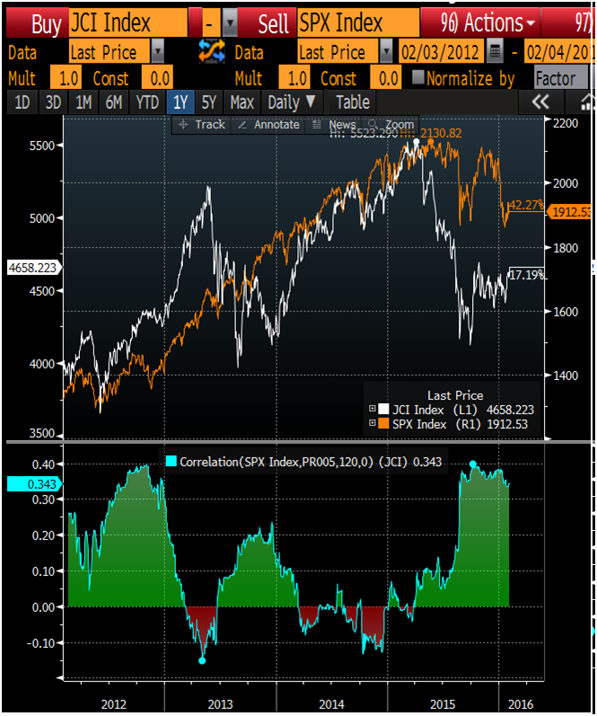Edit the JCI Index security field

[x=127, y=22]
